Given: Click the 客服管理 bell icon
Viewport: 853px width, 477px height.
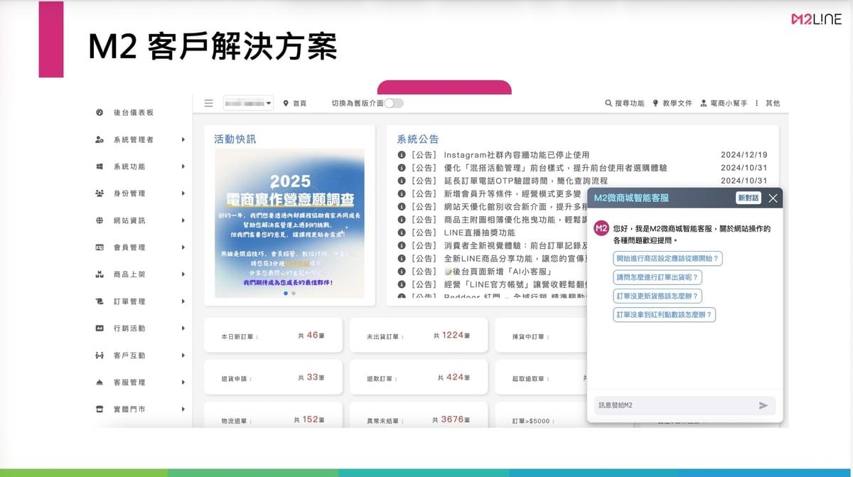Looking at the screenshot, I should [x=100, y=382].
